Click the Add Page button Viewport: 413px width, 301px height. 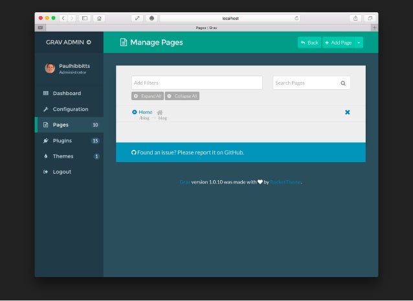click(339, 43)
